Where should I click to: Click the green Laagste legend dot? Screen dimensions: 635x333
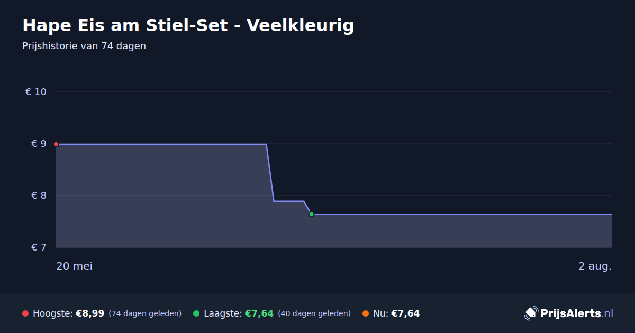point(196,313)
